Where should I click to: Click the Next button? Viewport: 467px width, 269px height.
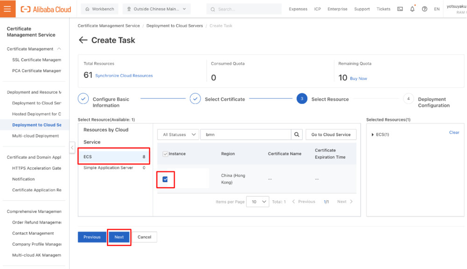pyautogui.click(x=119, y=237)
